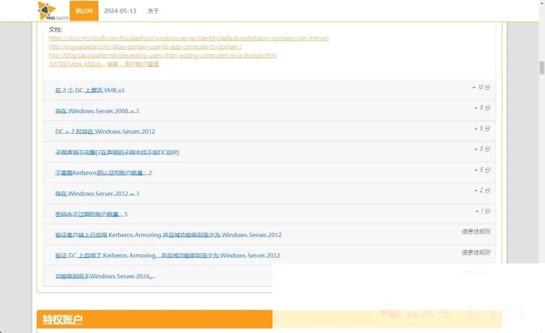Click + 2 分 score text
This screenshot has height=333, width=545.
[x=482, y=191]
